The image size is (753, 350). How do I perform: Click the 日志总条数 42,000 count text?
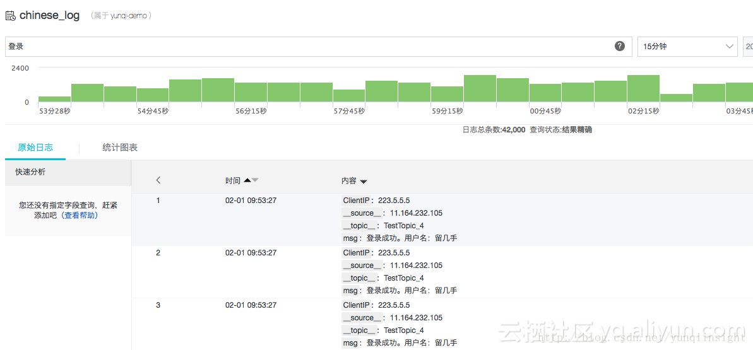[493, 130]
